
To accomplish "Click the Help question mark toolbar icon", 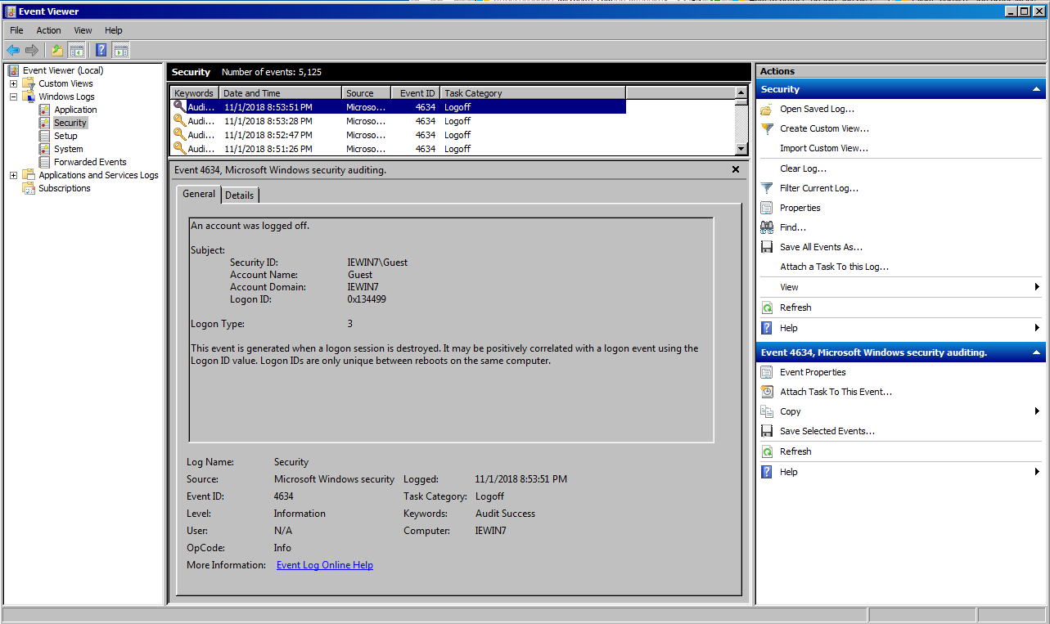I will tap(100, 50).
